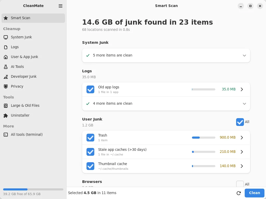The width and height of the screenshot is (266, 199).
Task: Rescan with the refresh icon
Action: (x=239, y=193)
